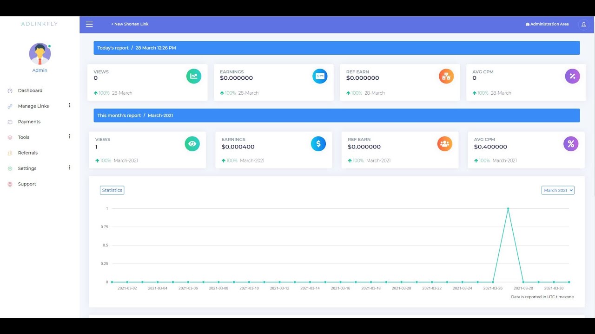The height and width of the screenshot is (334, 595).
Task: Click the monthly Views eye icon
Action: point(192,144)
